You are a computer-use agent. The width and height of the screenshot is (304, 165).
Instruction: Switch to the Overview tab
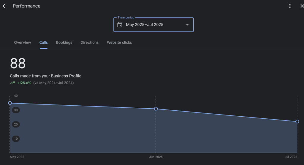(x=22, y=42)
